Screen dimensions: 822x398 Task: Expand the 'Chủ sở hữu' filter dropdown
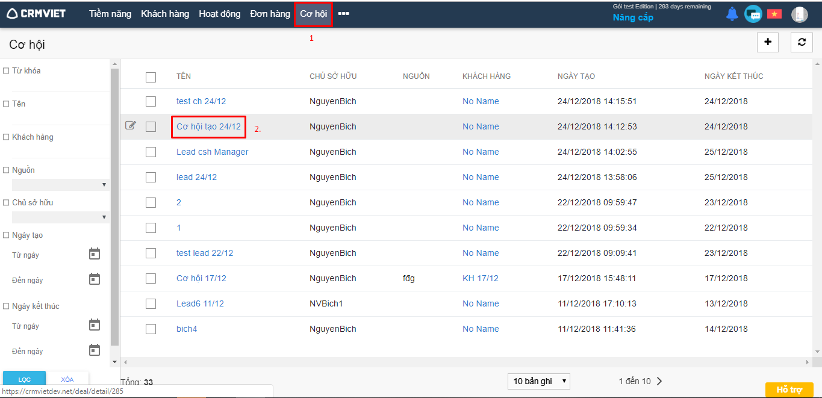tap(59, 217)
